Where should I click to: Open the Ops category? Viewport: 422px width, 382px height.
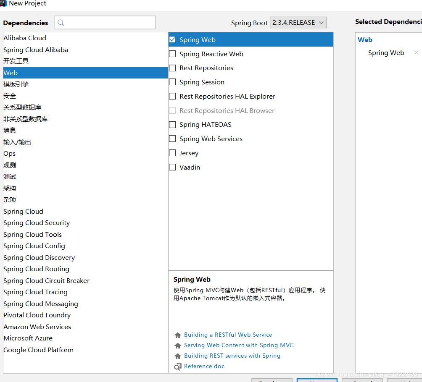tap(85, 154)
